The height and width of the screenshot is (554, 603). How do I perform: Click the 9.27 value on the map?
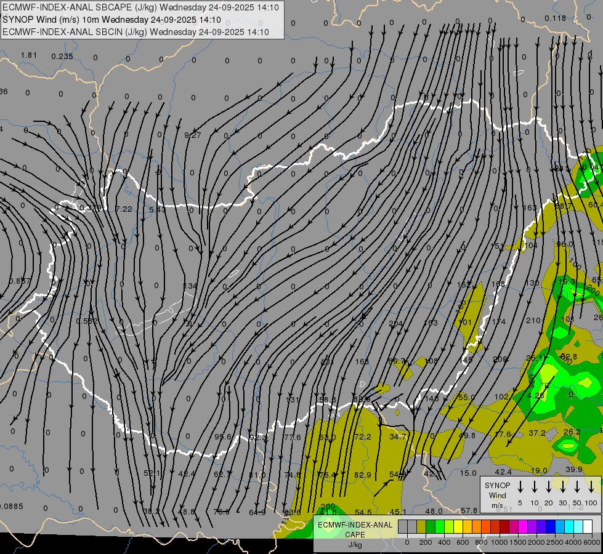(192, 135)
